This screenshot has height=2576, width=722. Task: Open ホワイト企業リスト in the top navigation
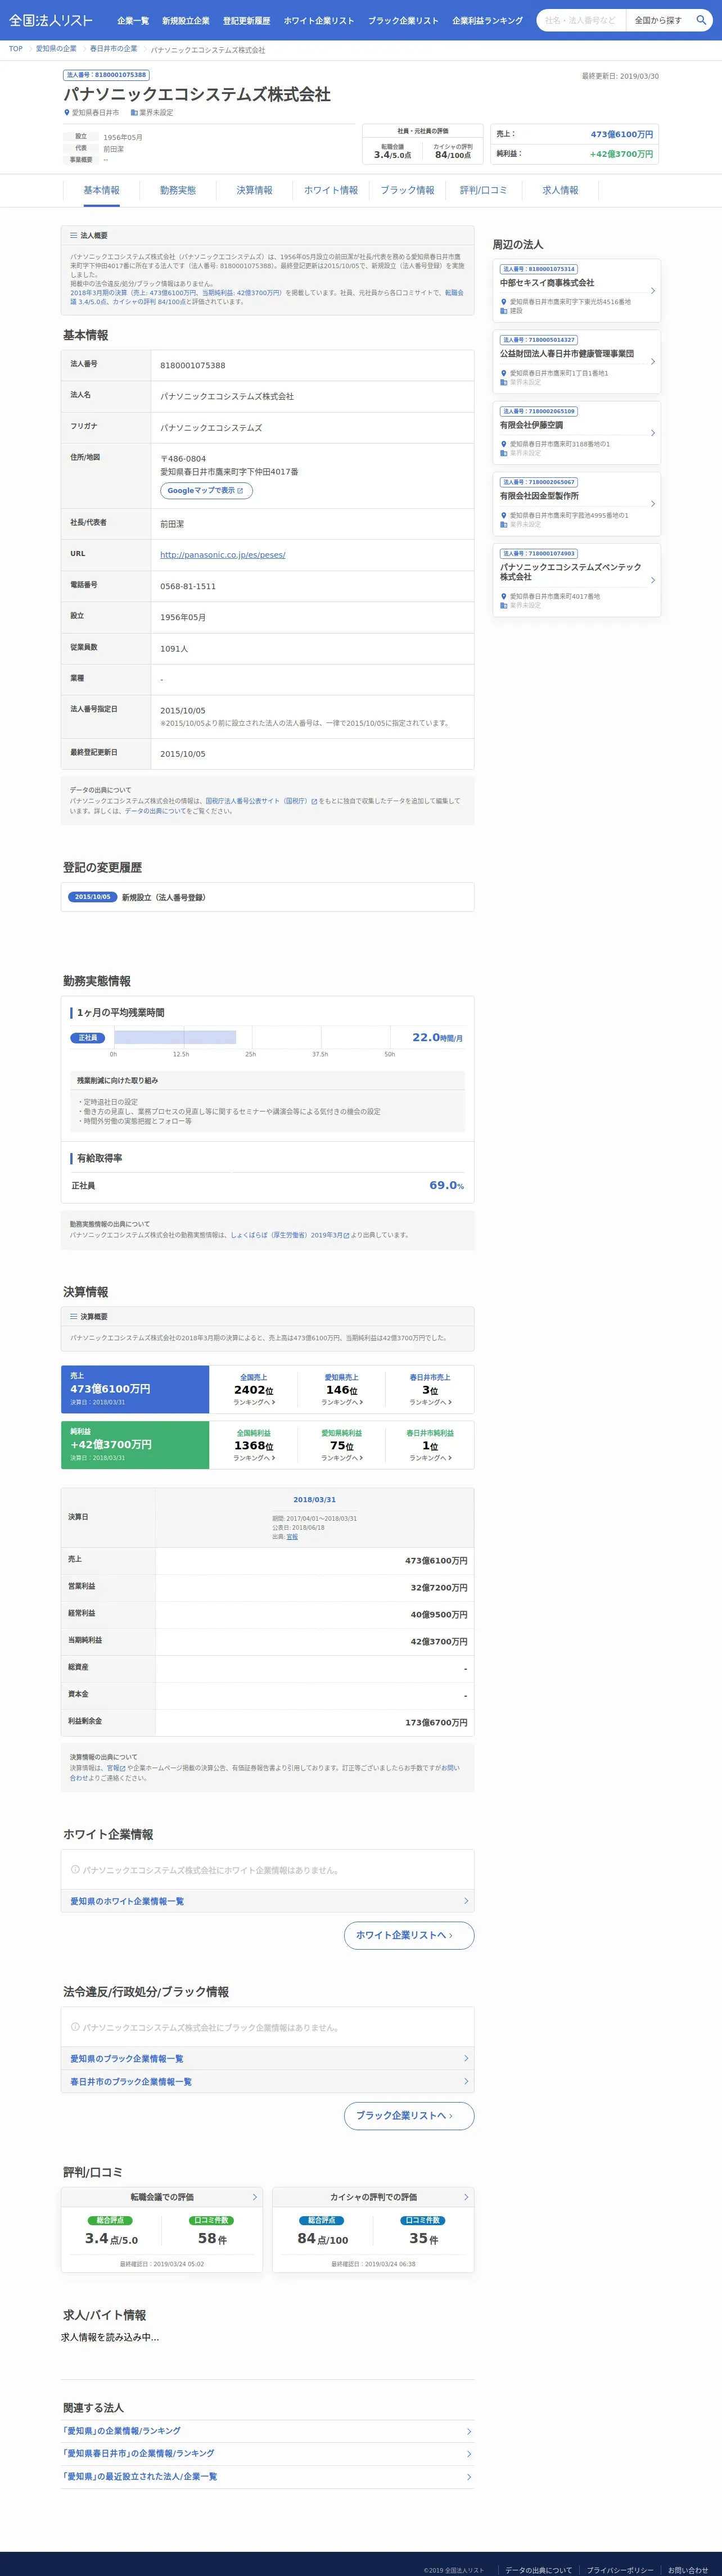click(x=319, y=21)
